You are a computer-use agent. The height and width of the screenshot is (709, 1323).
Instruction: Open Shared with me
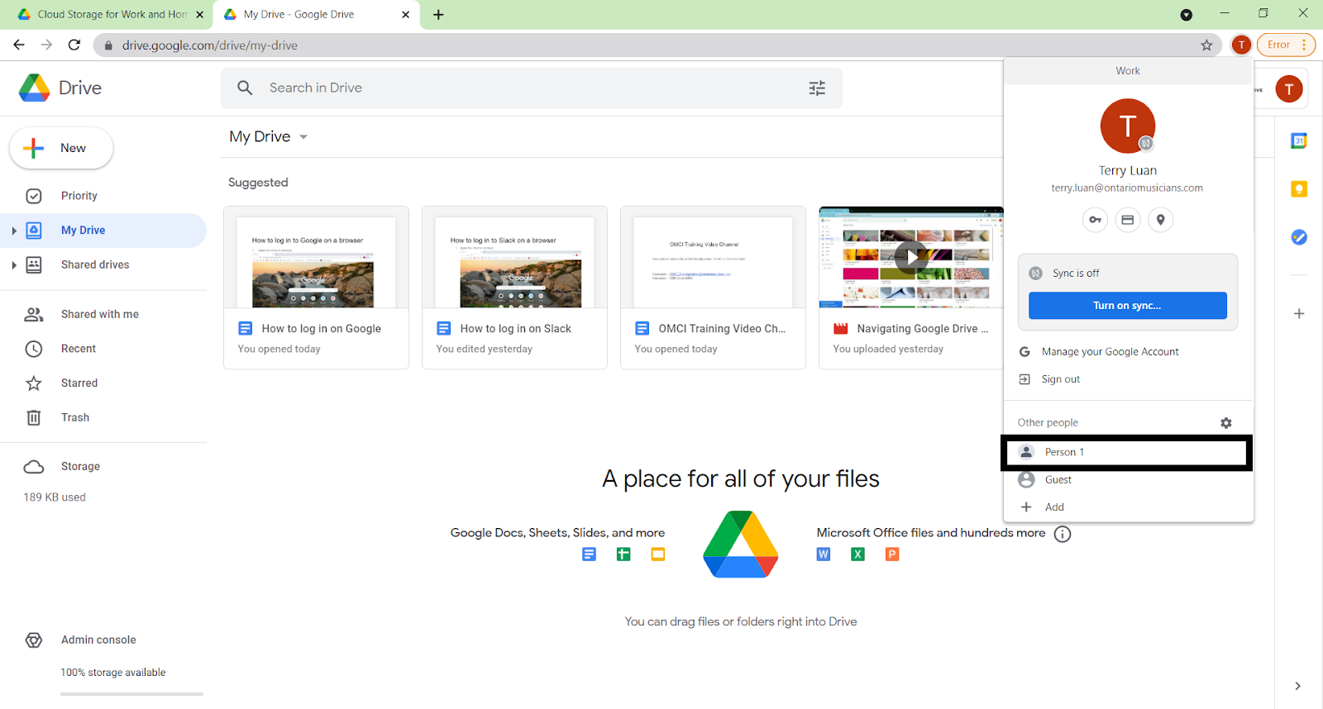(99, 314)
